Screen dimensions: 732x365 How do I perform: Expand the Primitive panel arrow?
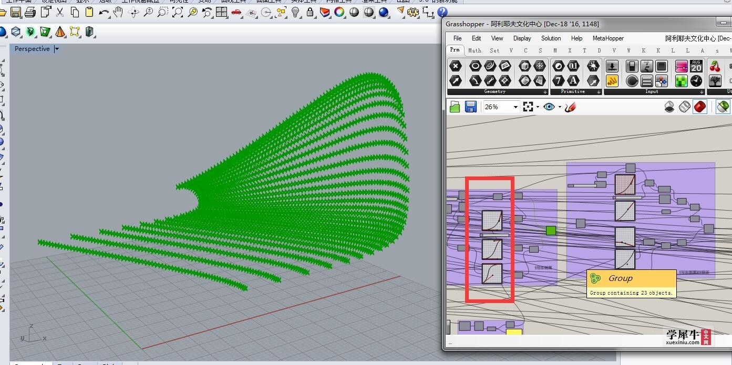click(x=599, y=92)
